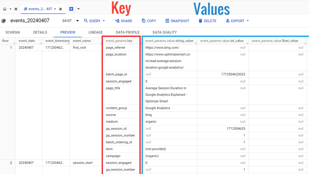Image resolution: width=309 pixels, height=174 pixels.
Task: Close the home tab
Action: click(x=16, y=9)
